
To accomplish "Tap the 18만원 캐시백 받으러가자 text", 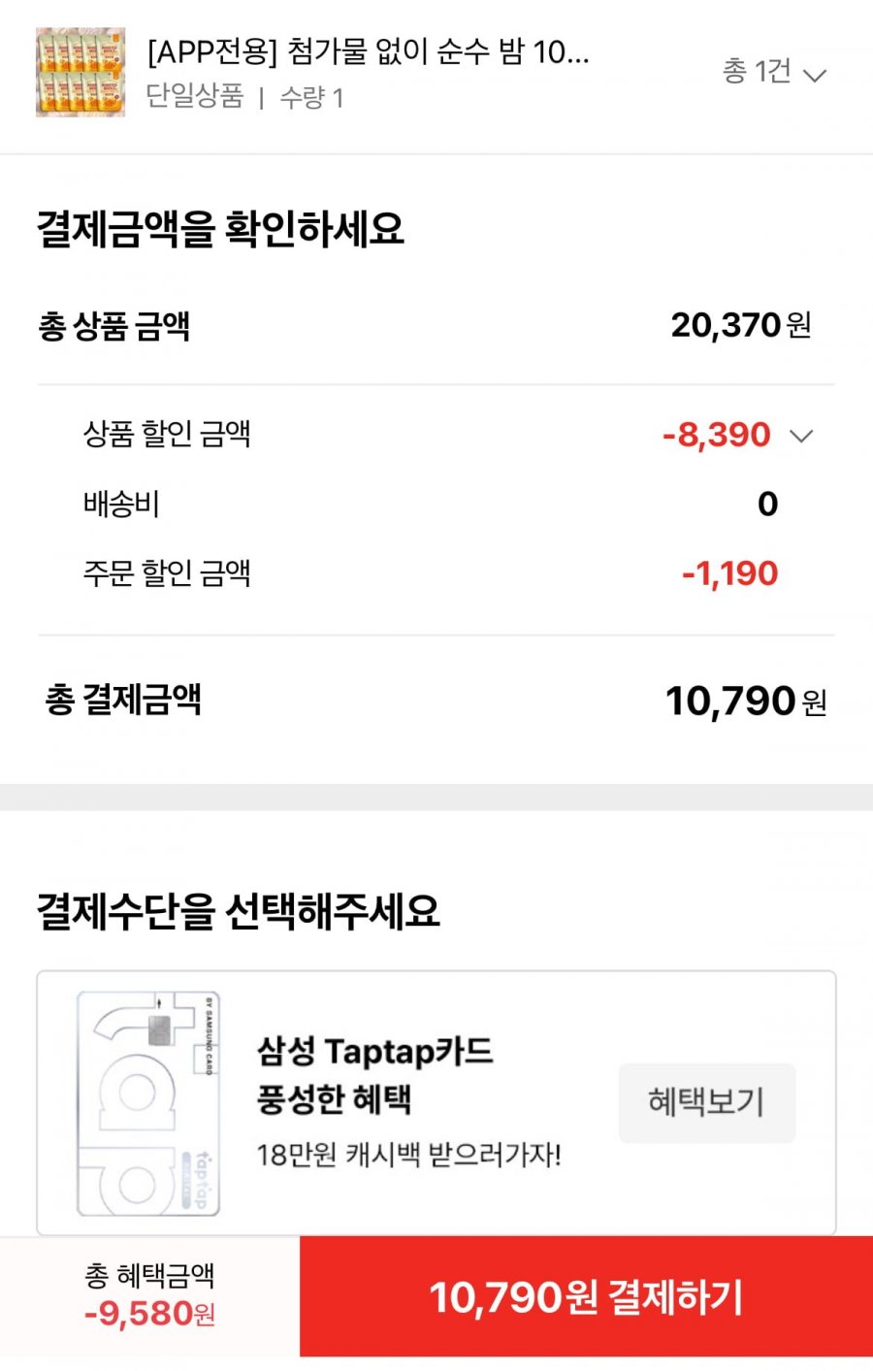I will point(408,1155).
